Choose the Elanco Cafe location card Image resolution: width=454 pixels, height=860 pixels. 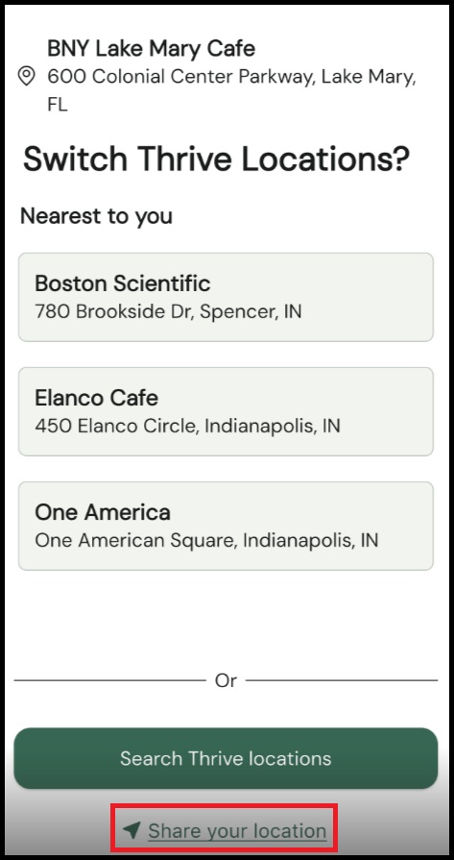226,411
